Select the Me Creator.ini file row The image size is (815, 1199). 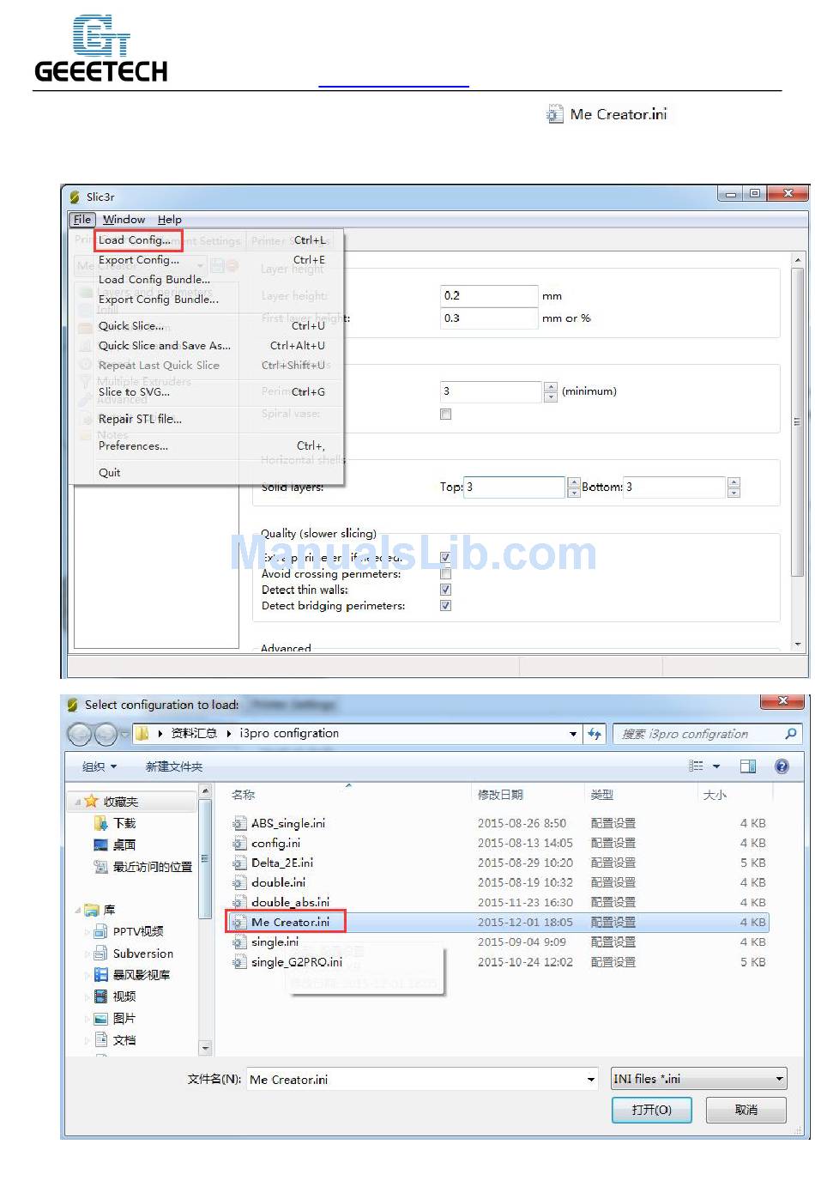498,923
